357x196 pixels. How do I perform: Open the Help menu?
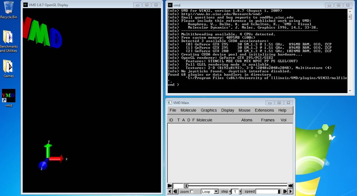(282, 110)
